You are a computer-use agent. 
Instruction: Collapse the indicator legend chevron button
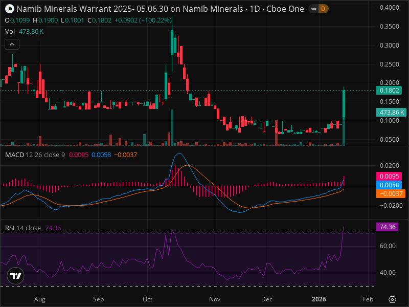(x=12, y=45)
